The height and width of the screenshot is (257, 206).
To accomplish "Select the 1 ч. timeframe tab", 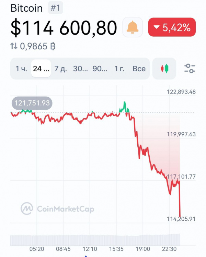I will 21,69.
